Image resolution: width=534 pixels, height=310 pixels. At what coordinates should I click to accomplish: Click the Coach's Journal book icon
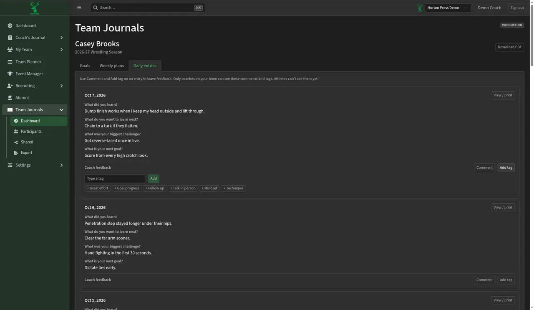coord(10,38)
